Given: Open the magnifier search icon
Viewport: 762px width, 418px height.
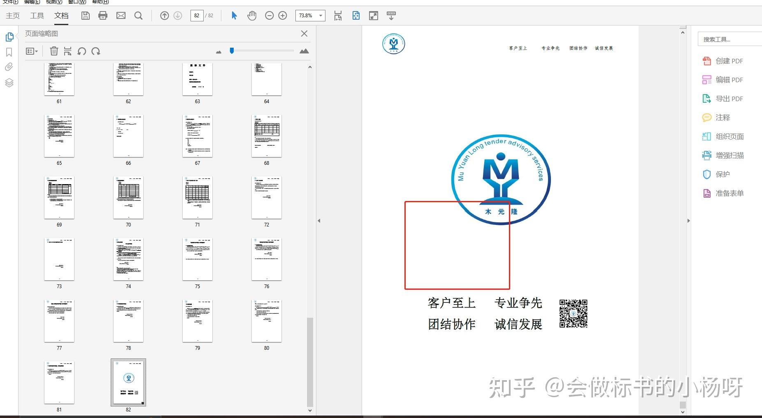Looking at the screenshot, I should coord(139,16).
